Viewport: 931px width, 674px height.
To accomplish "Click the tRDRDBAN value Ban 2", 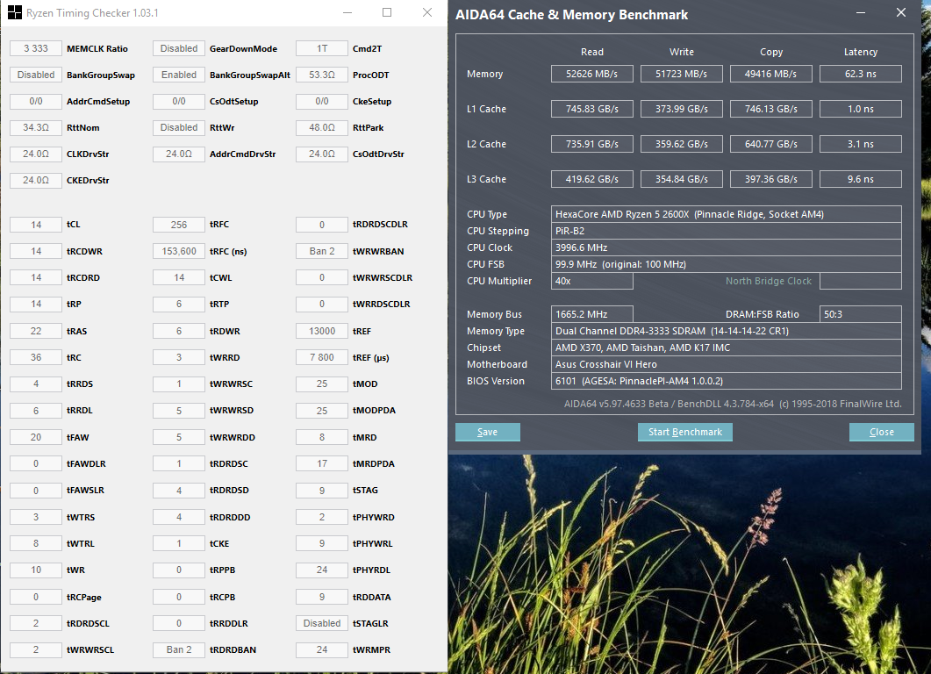I will click(179, 649).
